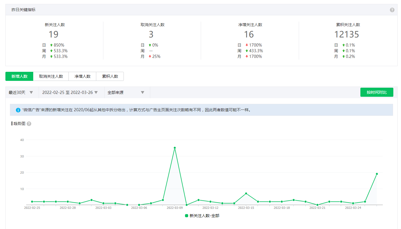Click the 850% daily change under 新关注人数
Viewport: 401px width, 229px height.
[x=59, y=45]
